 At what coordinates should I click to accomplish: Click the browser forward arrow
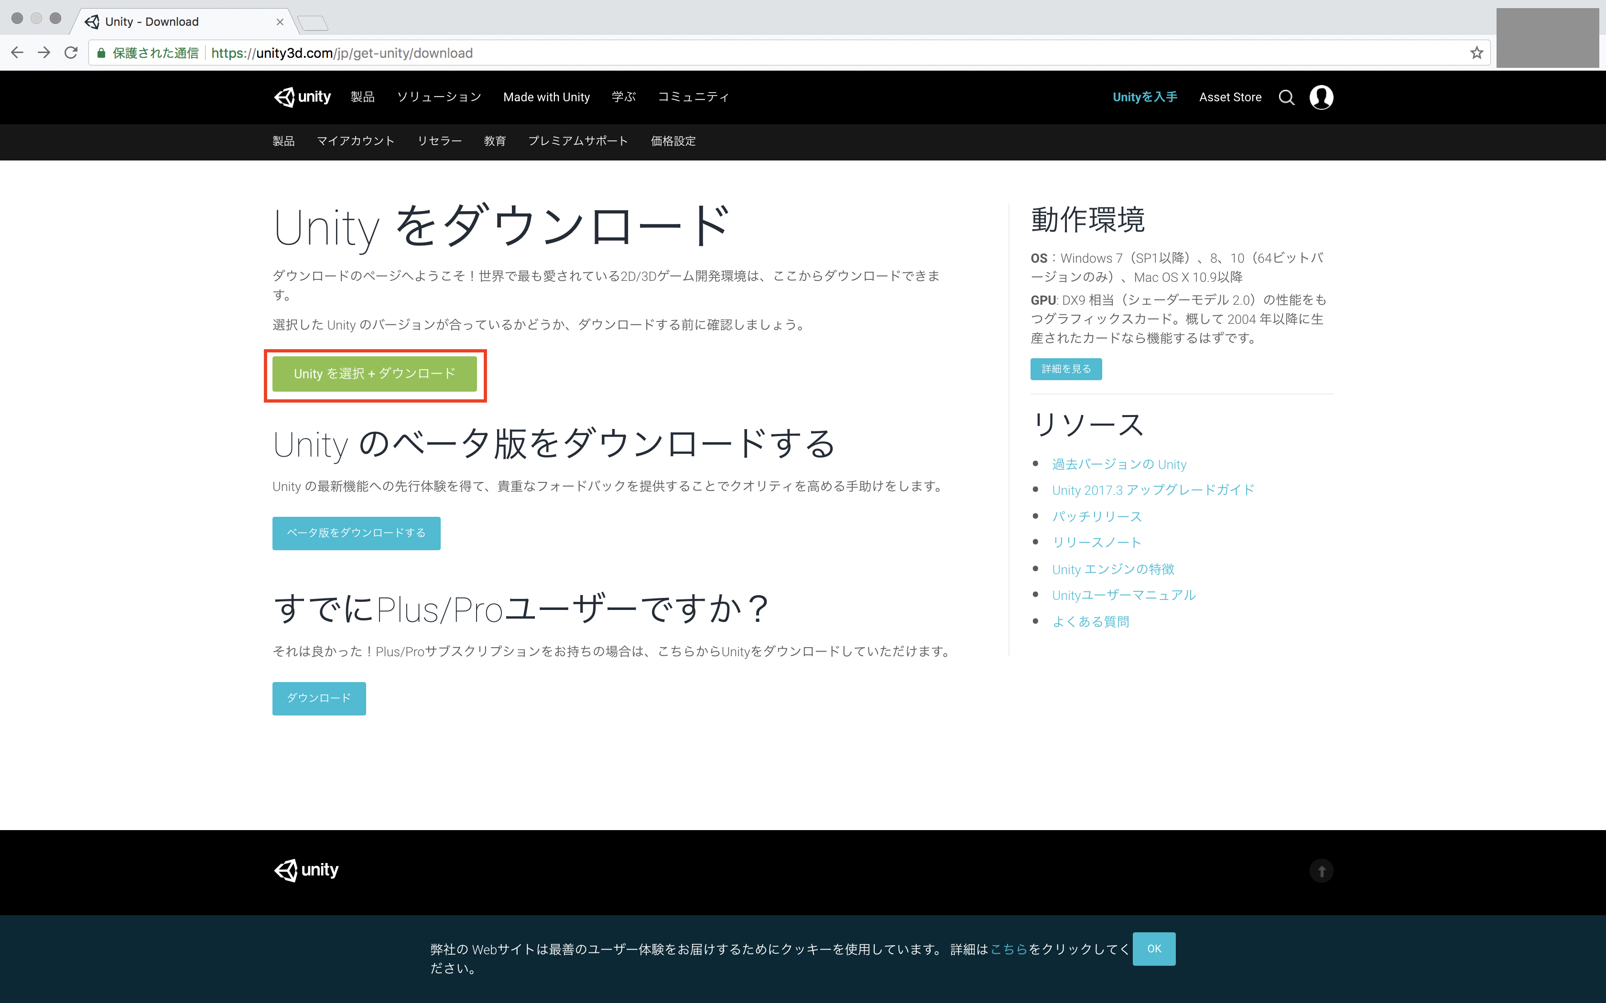click(44, 53)
